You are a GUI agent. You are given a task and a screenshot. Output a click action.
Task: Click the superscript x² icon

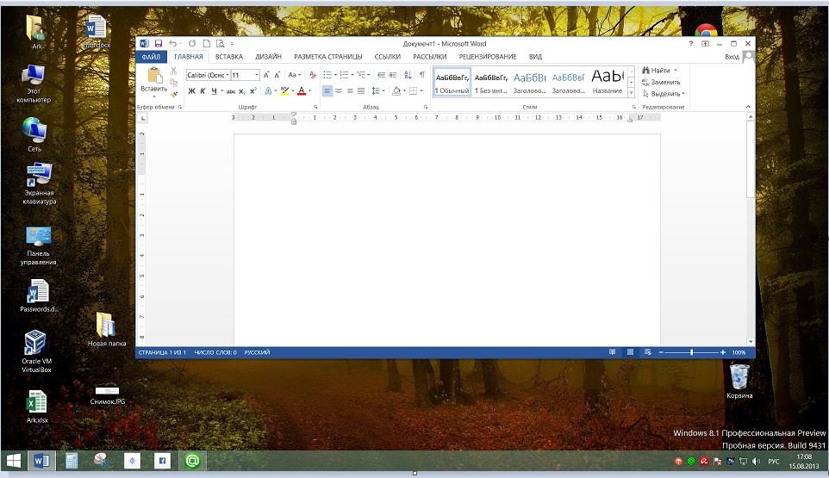(253, 90)
